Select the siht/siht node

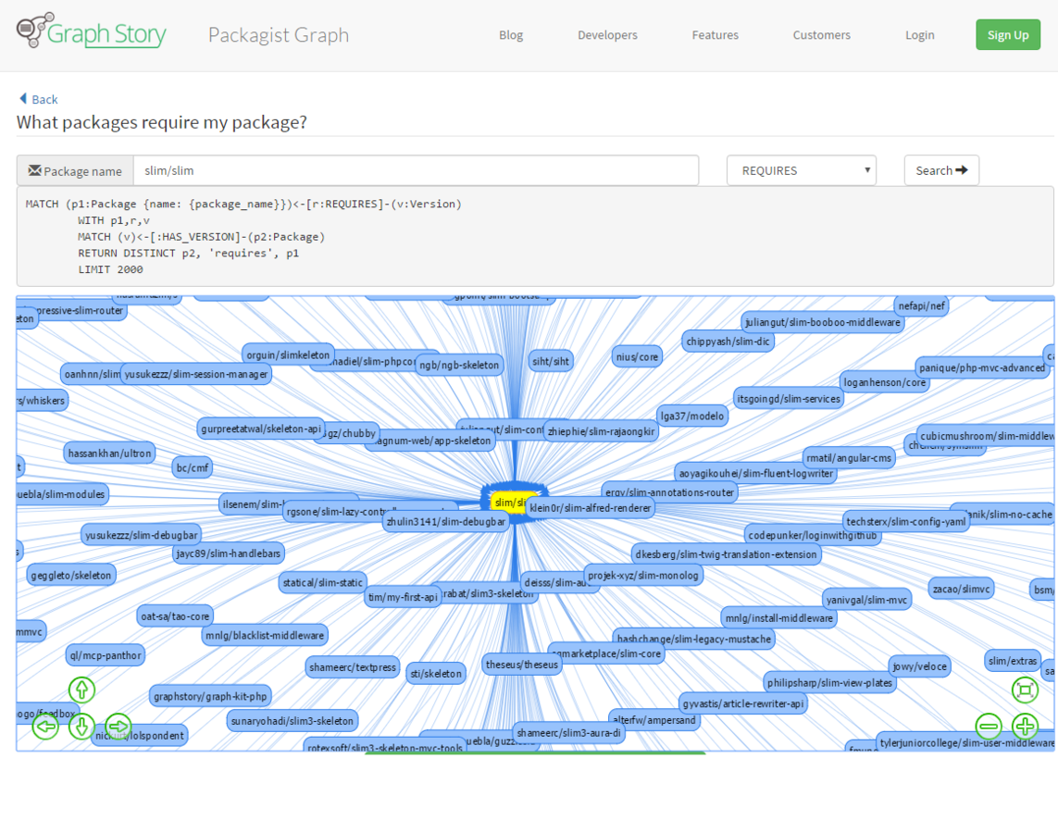(x=551, y=361)
